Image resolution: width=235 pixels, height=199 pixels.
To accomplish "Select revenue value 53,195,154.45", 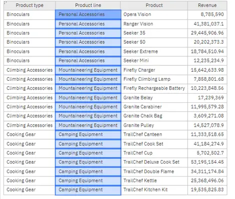I will pos(207,162).
